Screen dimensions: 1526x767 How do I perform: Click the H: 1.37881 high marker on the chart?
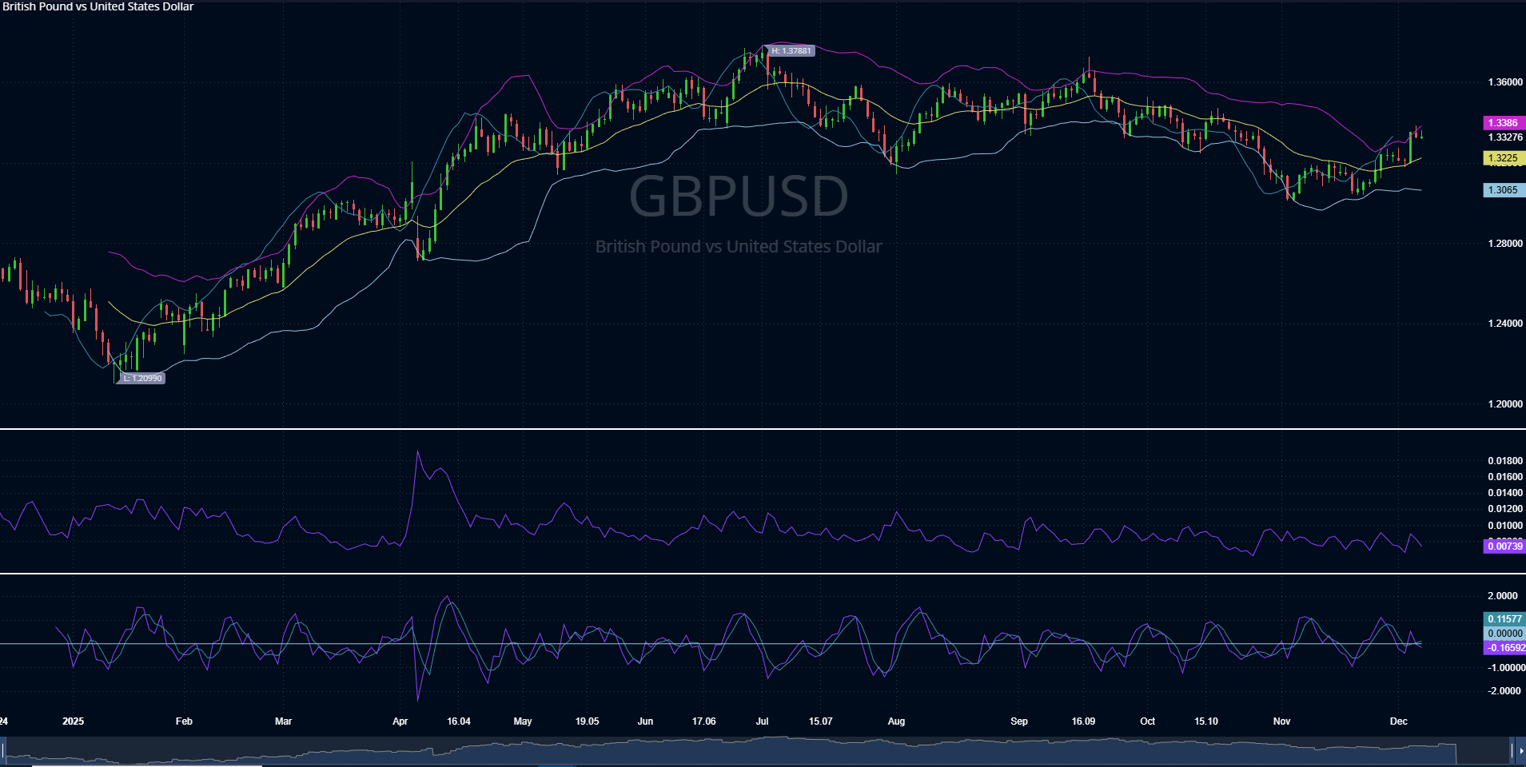(791, 50)
